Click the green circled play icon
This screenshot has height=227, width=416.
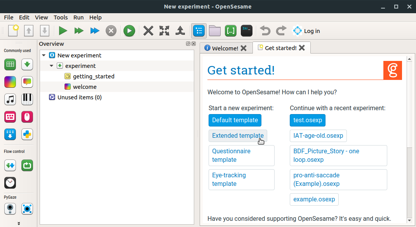point(129,31)
